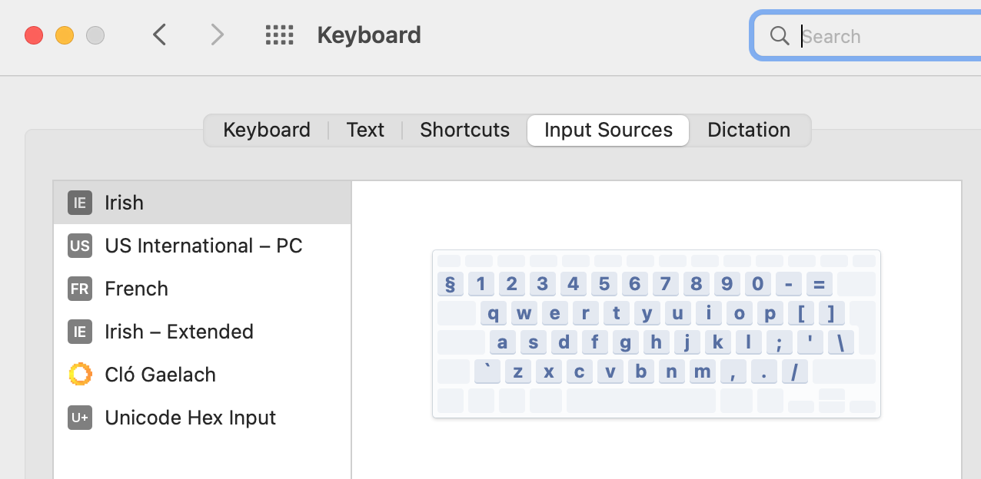The image size is (981, 479).
Task: Select French in the input source list
Action: 137,289
